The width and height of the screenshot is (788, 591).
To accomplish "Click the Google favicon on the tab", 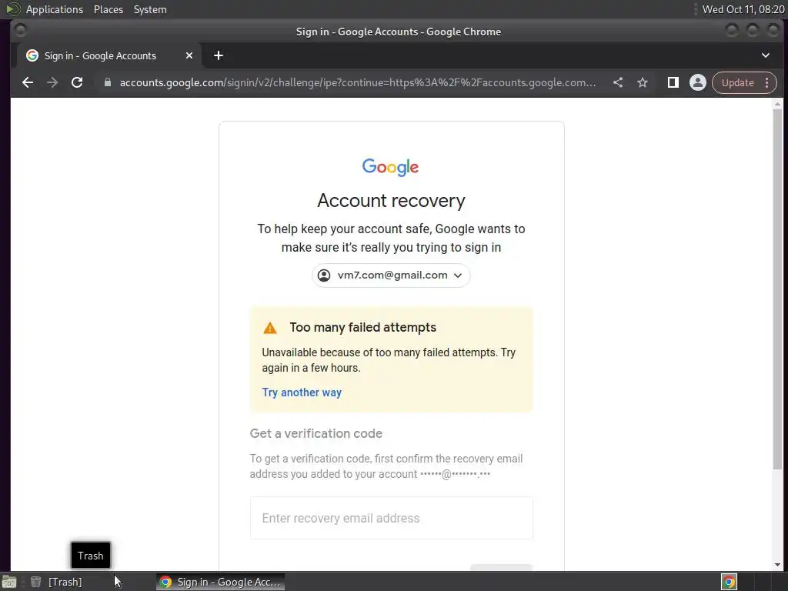I will pos(32,55).
